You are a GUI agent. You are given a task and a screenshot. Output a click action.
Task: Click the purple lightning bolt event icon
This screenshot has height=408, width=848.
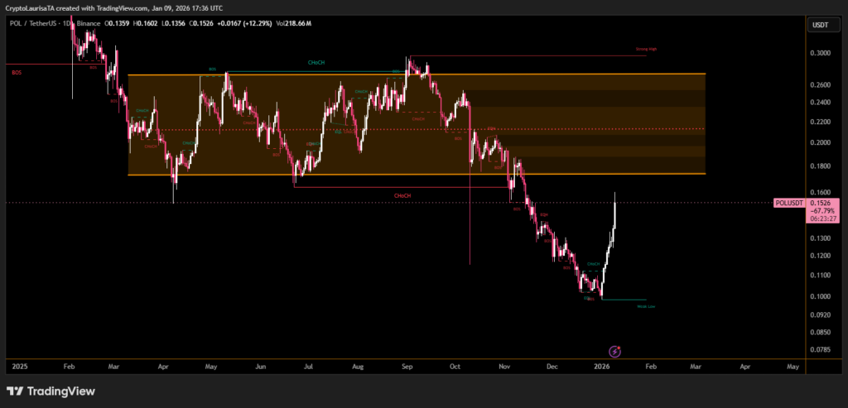coord(615,351)
